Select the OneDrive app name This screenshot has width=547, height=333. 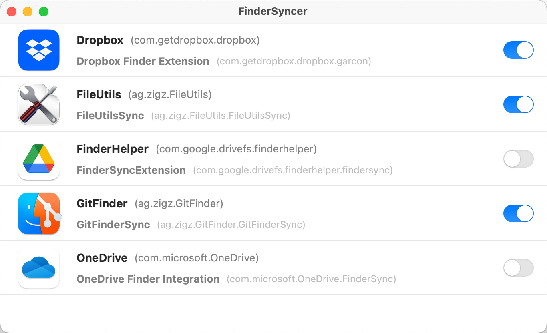pyautogui.click(x=102, y=258)
